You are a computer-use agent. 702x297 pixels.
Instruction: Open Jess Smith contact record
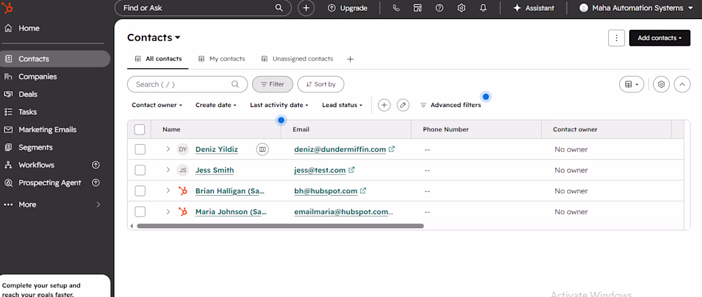pos(214,170)
